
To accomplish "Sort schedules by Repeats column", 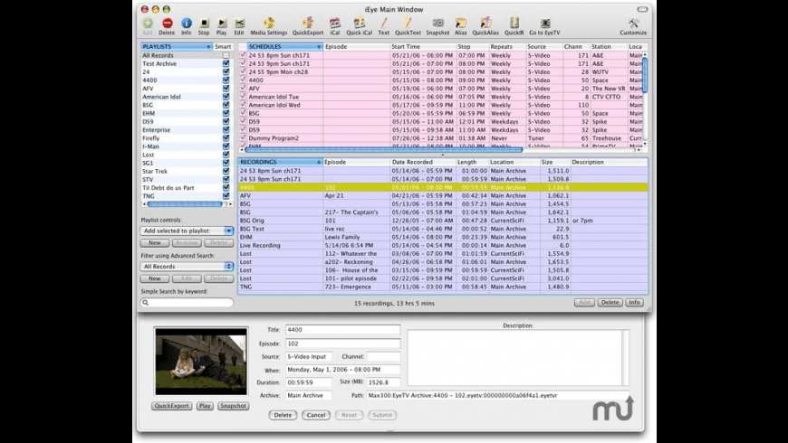I will (507, 47).
